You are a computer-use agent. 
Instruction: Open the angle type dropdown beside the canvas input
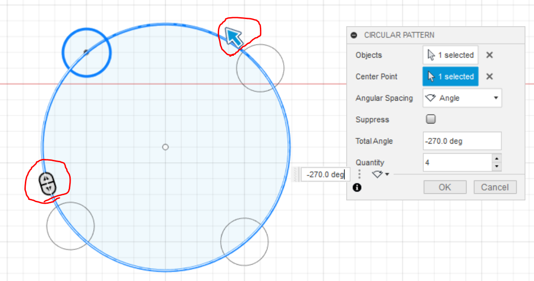point(380,174)
